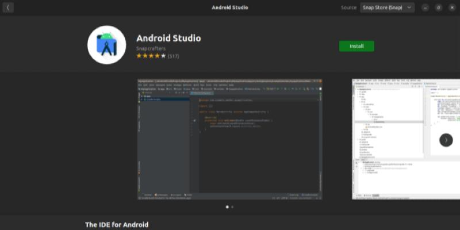Viewport: 460px width, 230px height.
Task: Minimize the software window
Action: pos(425,7)
